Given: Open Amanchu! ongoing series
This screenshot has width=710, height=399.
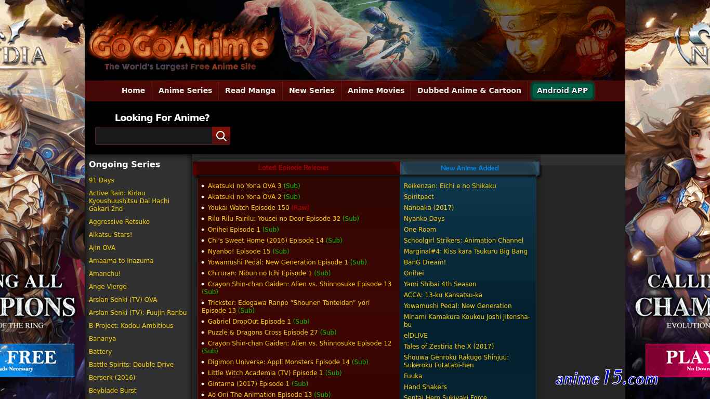Looking at the screenshot, I should click(104, 273).
